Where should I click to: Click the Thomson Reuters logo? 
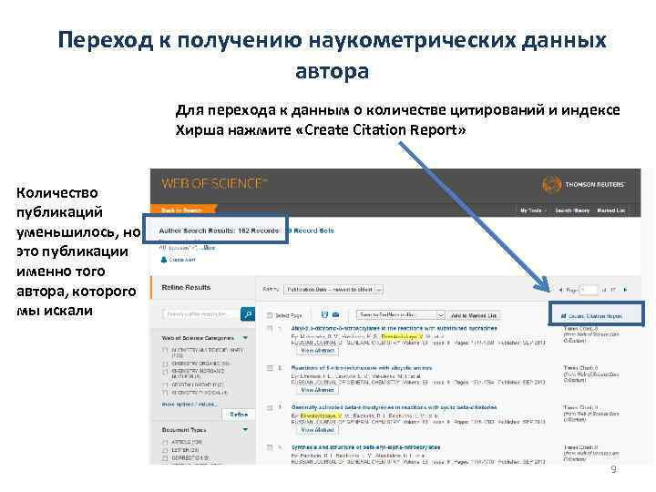tap(583, 184)
